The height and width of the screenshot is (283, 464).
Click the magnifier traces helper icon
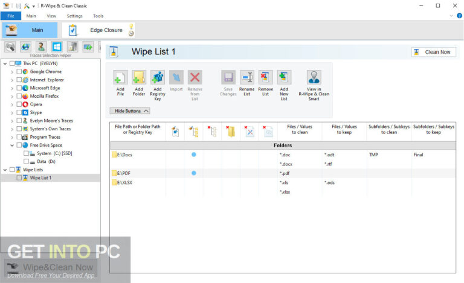[x=10, y=46]
